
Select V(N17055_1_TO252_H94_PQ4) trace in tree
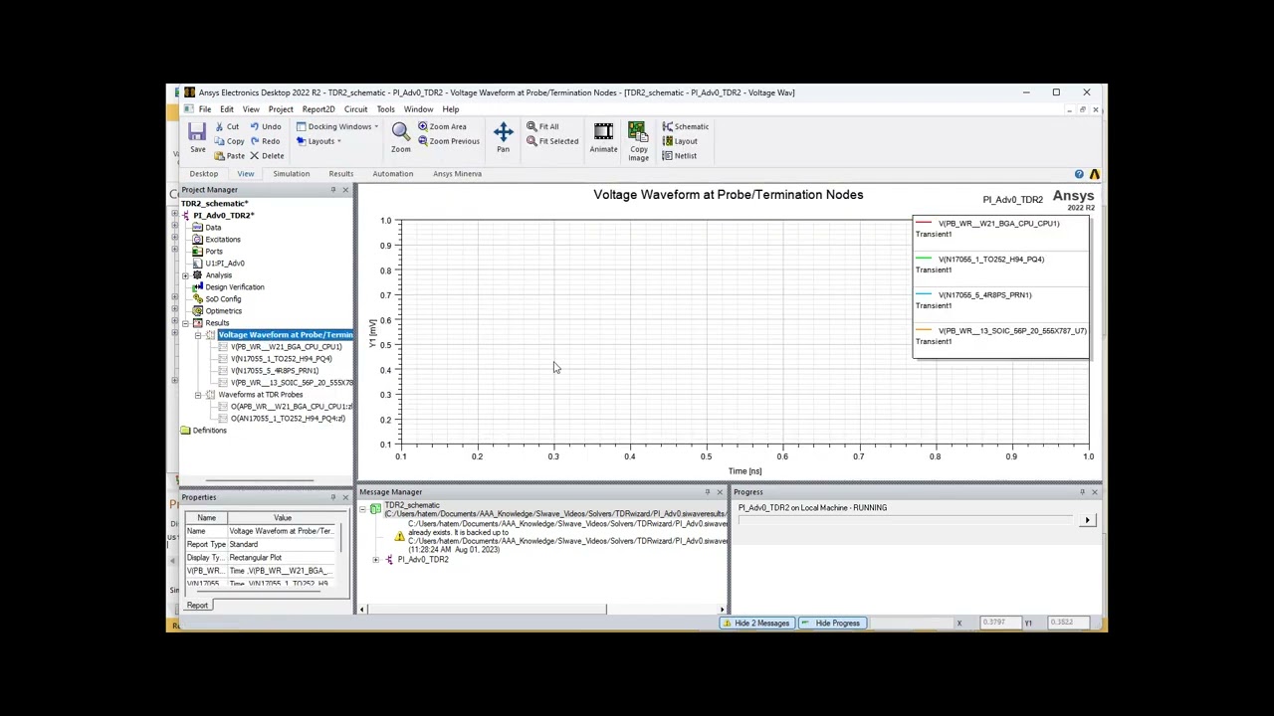tap(281, 359)
